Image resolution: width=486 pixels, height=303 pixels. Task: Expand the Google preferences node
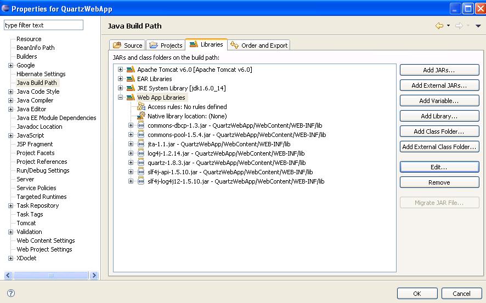[x=10, y=65]
